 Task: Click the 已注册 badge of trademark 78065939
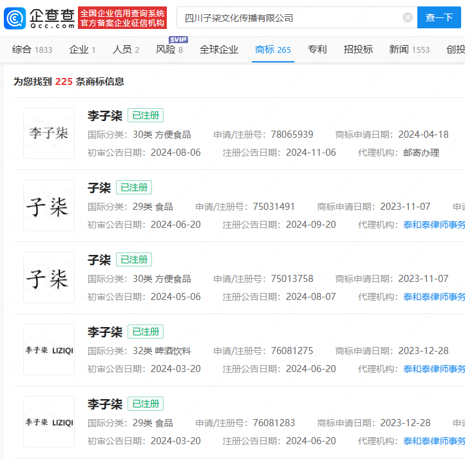tap(146, 115)
